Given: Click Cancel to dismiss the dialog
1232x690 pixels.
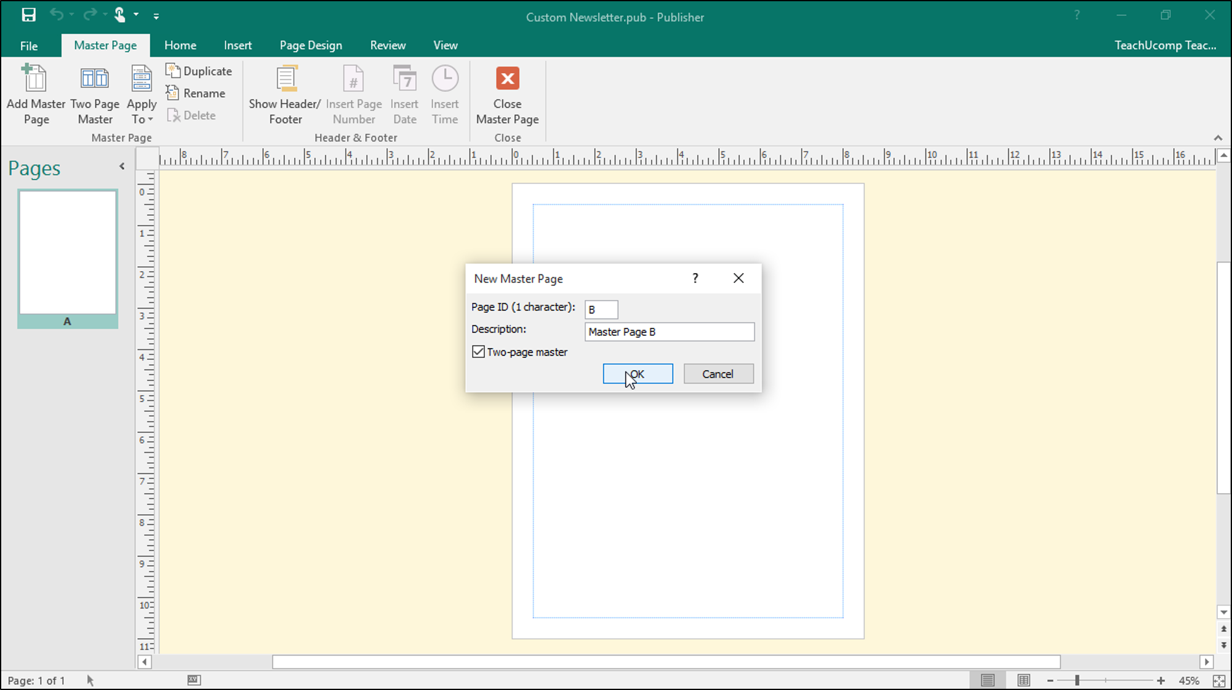Looking at the screenshot, I should click(x=718, y=373).
